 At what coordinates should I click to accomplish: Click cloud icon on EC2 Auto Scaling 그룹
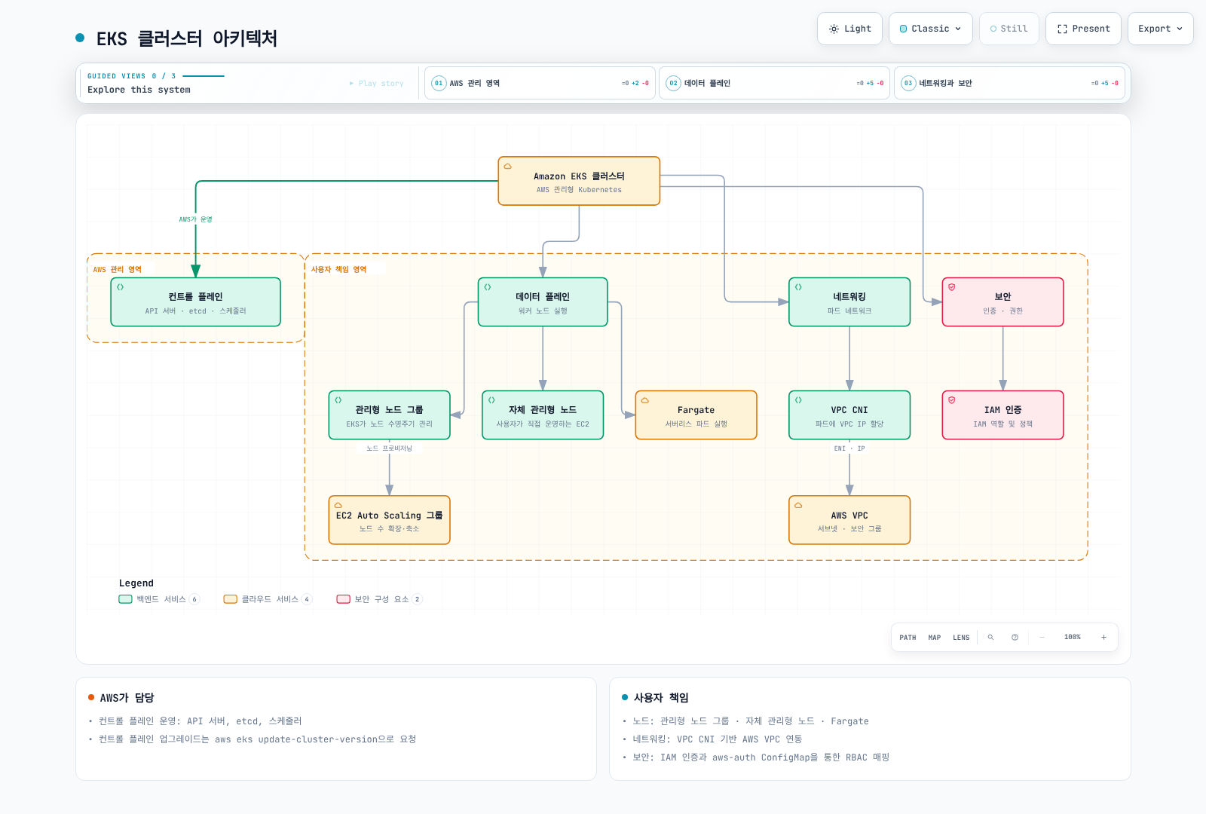pos(338,505)
